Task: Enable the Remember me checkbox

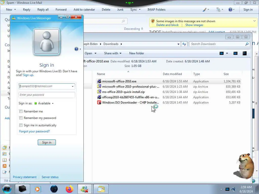Action: (x=21, y=111)
